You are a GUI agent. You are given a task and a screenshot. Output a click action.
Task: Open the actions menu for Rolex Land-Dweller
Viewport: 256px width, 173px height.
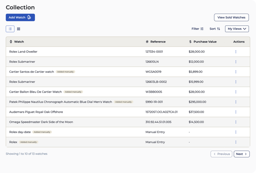click(236, 52)
